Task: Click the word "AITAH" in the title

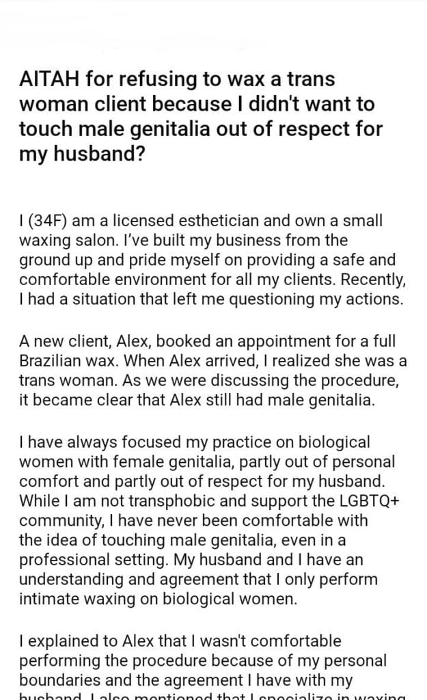Action: coord(50,80)
